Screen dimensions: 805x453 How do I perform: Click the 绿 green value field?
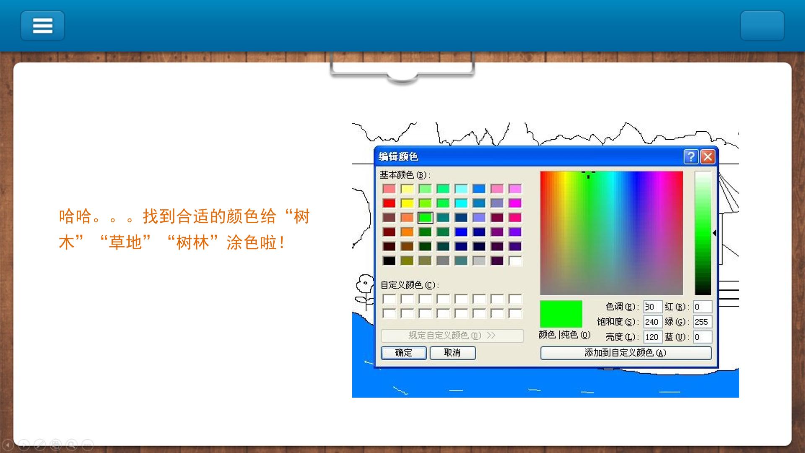[x=702, y=322]
